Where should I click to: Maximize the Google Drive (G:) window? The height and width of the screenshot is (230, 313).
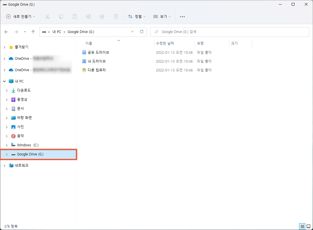tap(293, 4)
